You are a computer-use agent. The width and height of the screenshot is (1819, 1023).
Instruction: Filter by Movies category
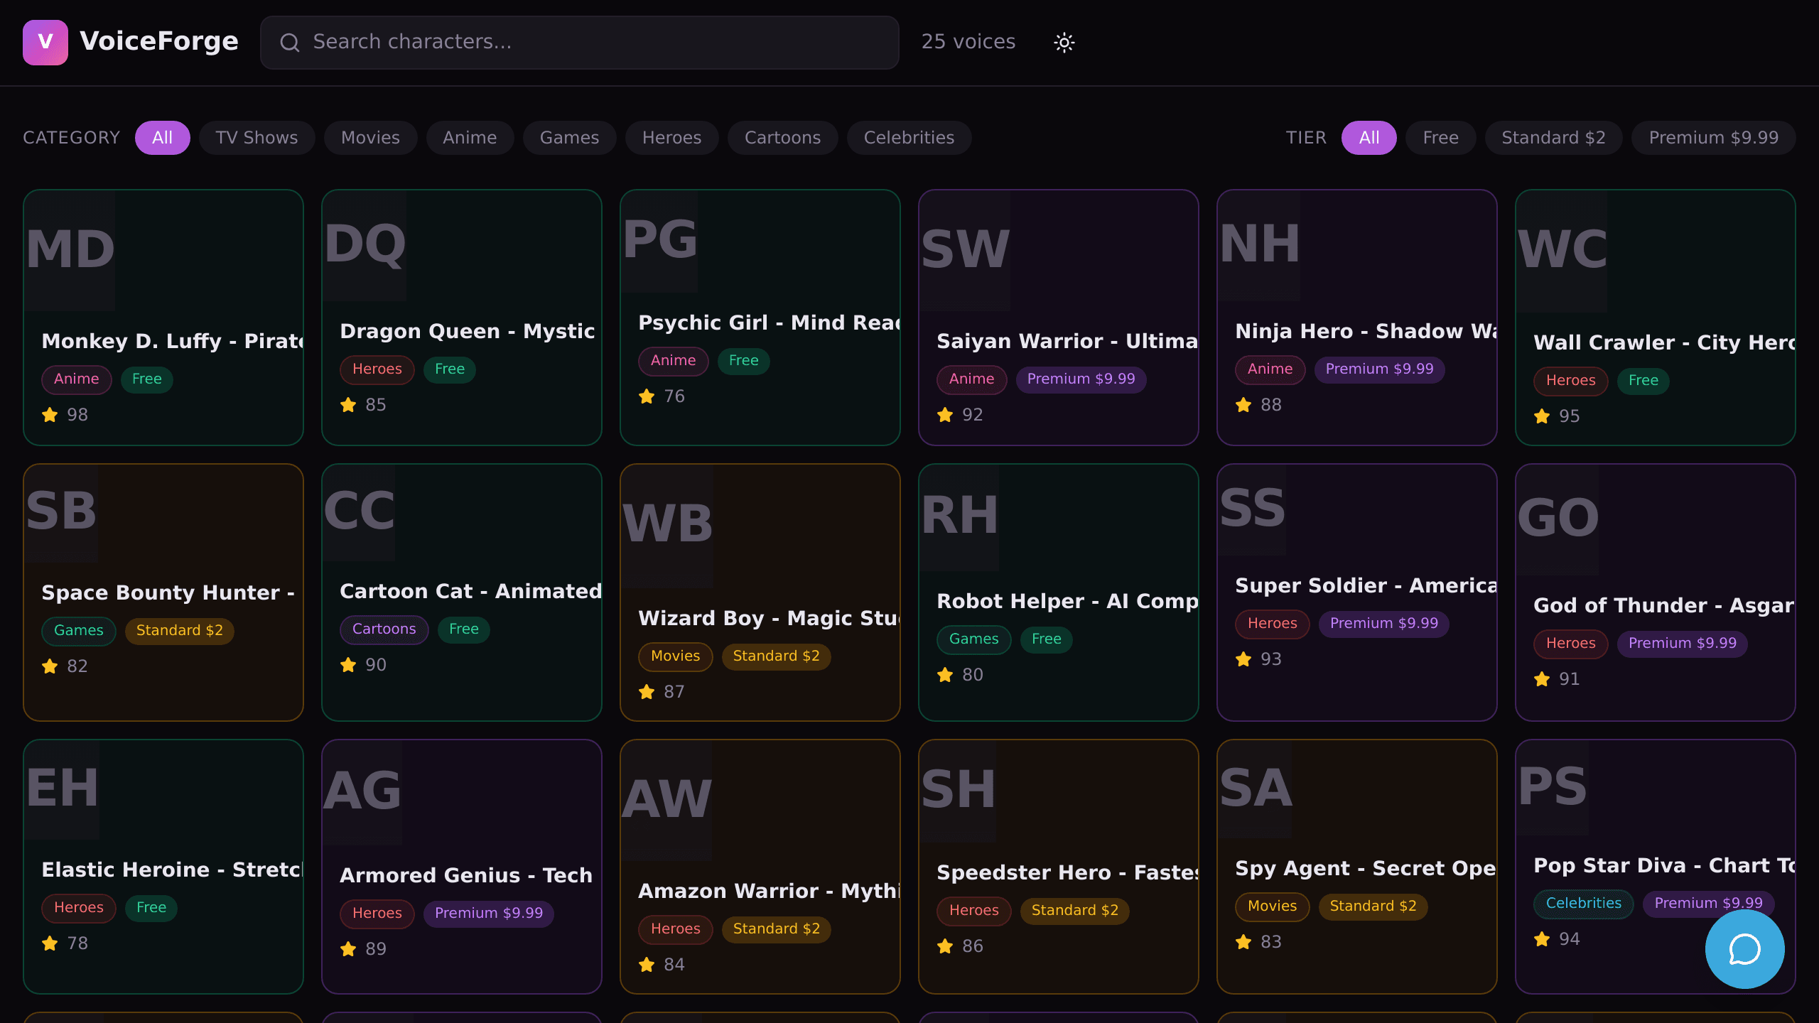(x=370, y=138)
